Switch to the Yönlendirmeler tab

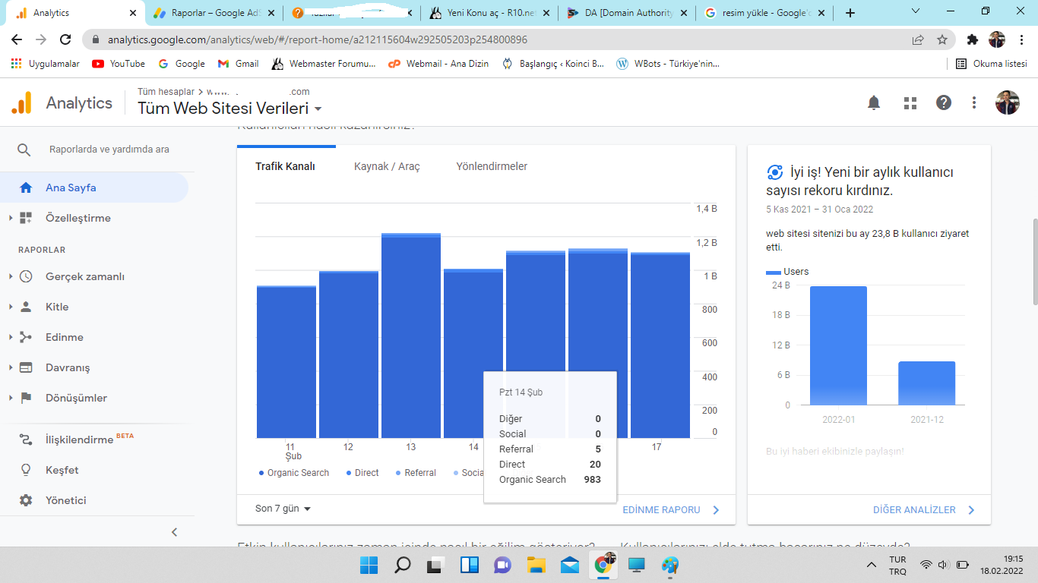(492, 166)
